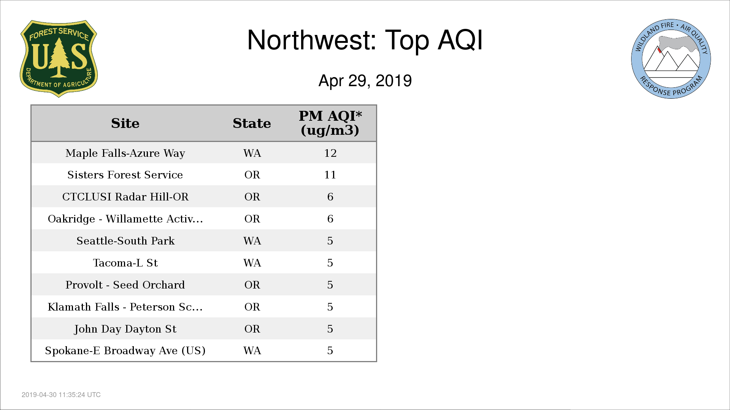This screenshot has height=410, width=730.
Task: Select the Northwest: Top AQI title
Action: coord(365,40)
